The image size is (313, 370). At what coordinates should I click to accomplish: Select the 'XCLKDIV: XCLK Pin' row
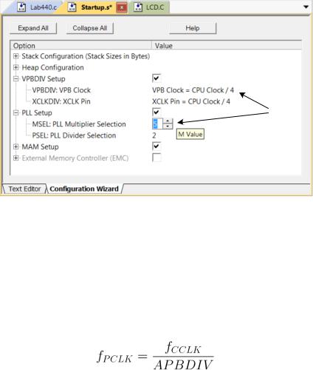tap(61, 101)
